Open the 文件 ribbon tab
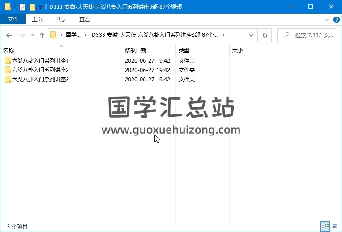This screenshot has height=232, width=342. 13,19
